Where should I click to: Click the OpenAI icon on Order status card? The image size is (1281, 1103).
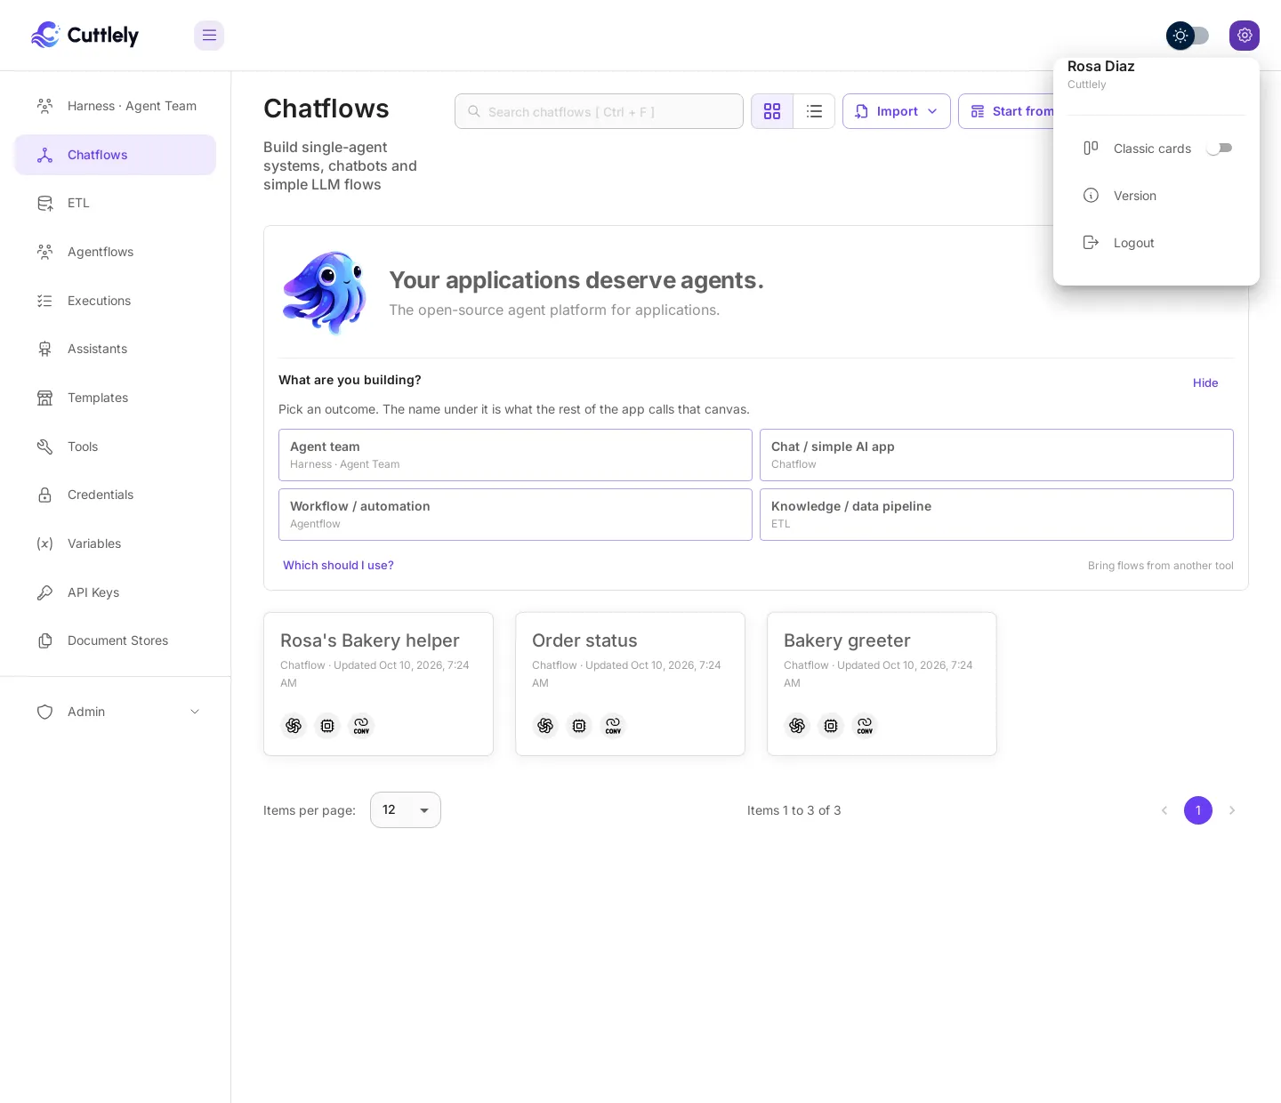click(545, 726)
